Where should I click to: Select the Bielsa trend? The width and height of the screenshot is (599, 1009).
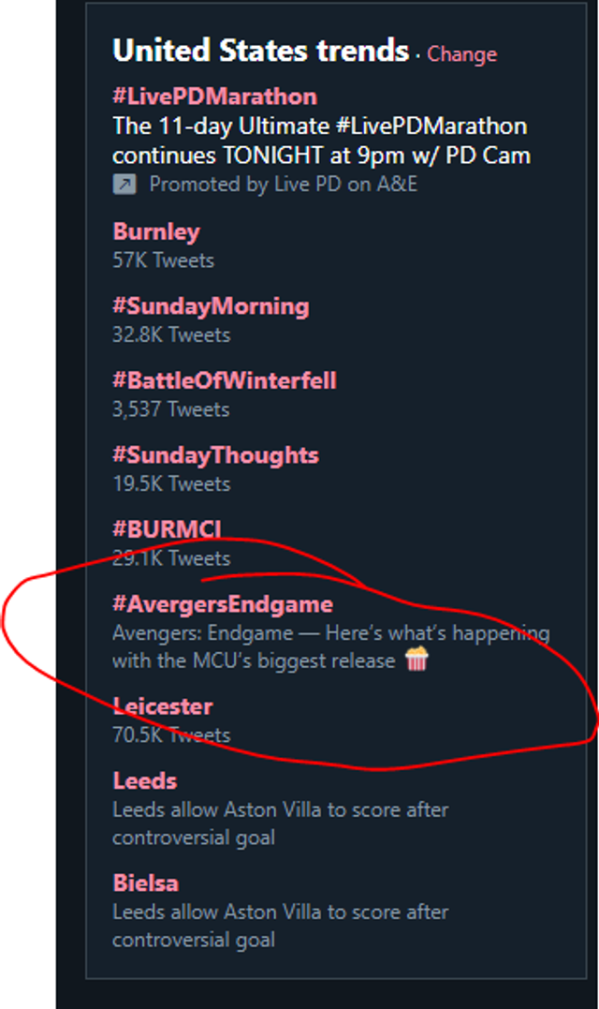tap(145, 883)
